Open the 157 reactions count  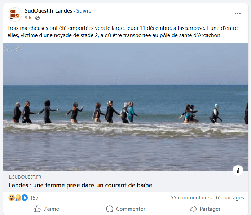point(34,198)
